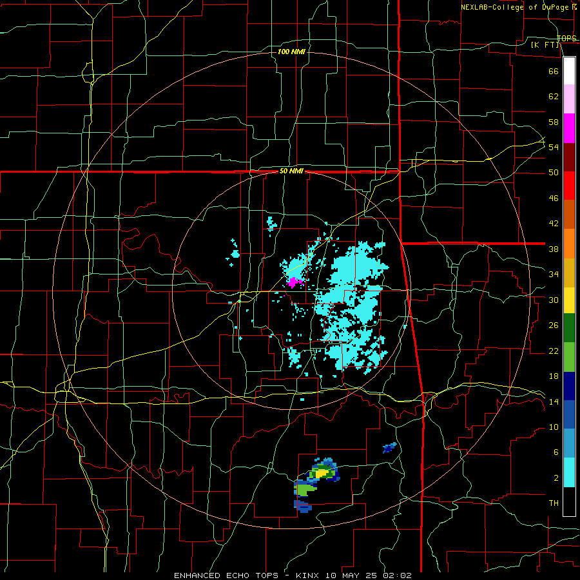Click the black TH legend swatch
The height and width of the screenshot is (580, 580).
(x=569, y=501)
